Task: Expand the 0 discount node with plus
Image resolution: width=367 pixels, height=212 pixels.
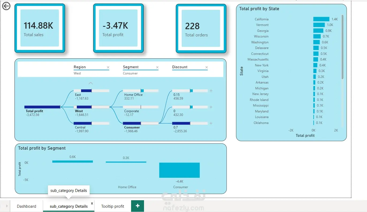Action: click(x=211, y=107)
